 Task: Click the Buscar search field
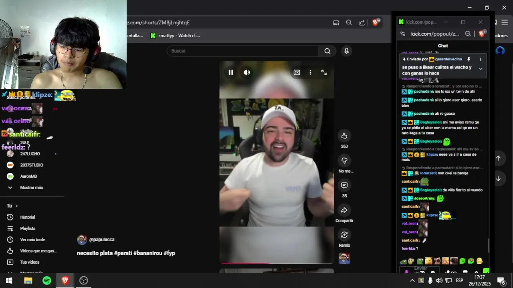[x=242, y=51]
